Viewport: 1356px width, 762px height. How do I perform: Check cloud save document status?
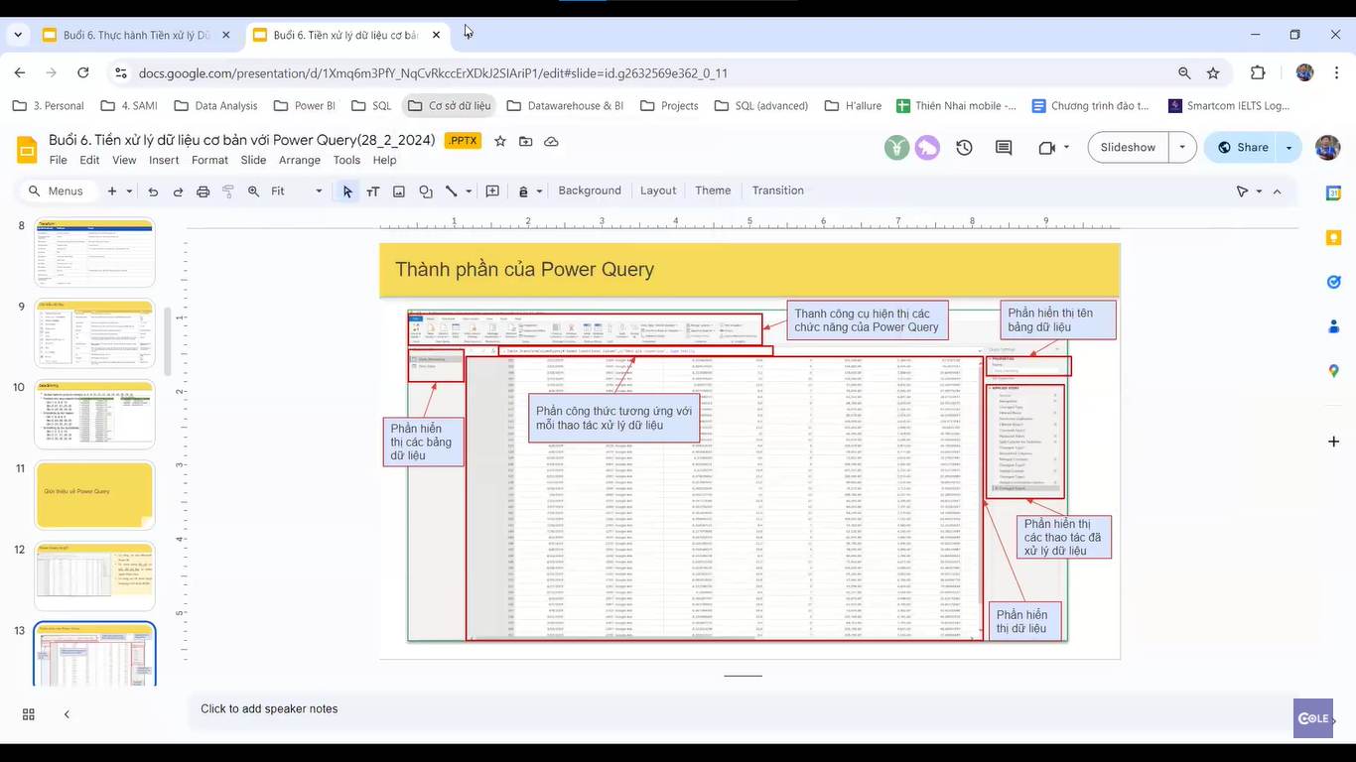tap(551, 142)
